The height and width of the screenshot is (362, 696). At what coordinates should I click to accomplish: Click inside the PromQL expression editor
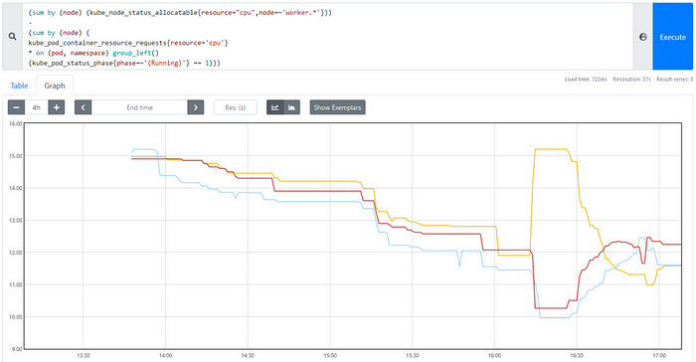point(327,37)
